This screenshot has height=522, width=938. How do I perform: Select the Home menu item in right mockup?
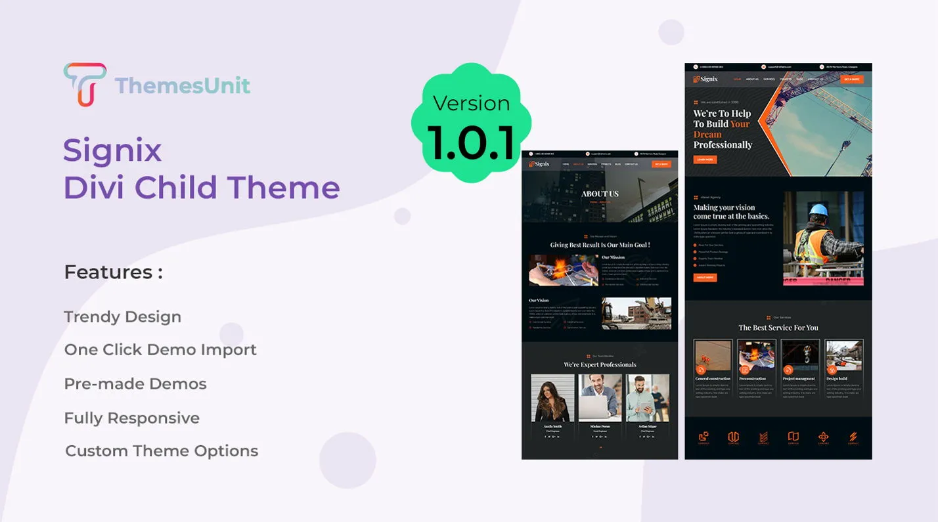[737, 79]
